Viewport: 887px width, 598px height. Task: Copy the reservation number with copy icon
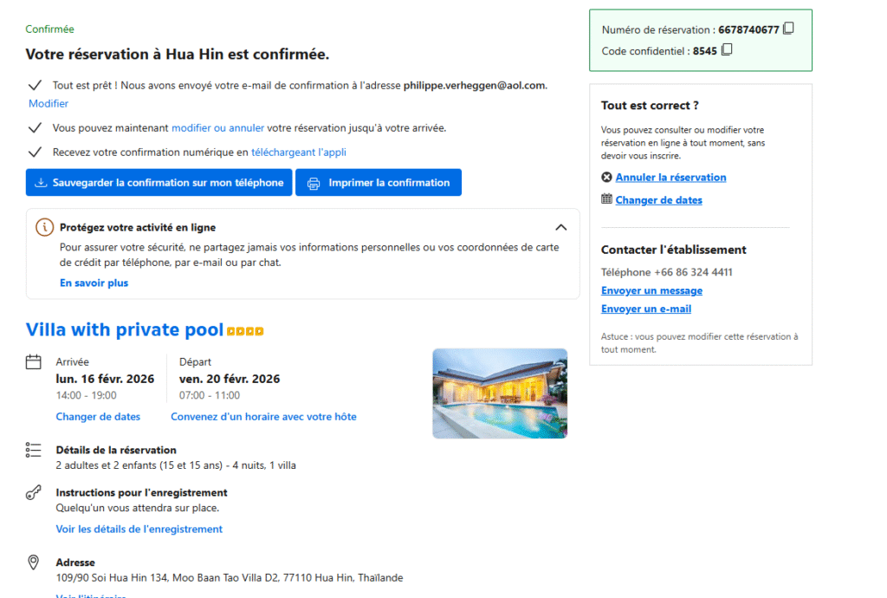click(x=788, y=29)
